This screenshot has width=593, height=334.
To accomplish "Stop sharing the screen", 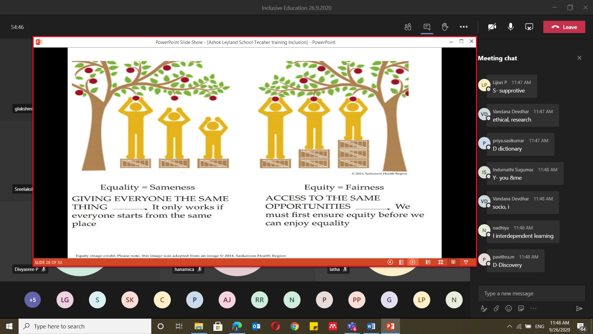I will pyautogui.click(x=529, y=27).
